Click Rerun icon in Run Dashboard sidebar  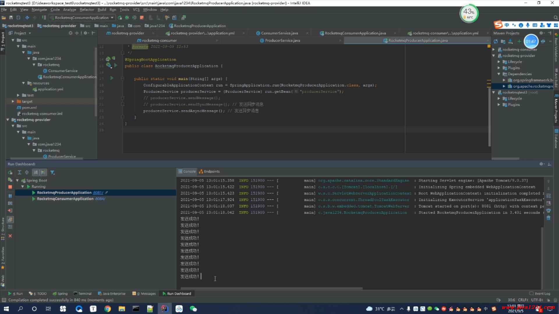(x=10, y=172)
